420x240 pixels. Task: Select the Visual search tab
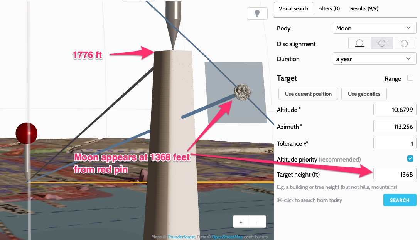coord(293,8)
